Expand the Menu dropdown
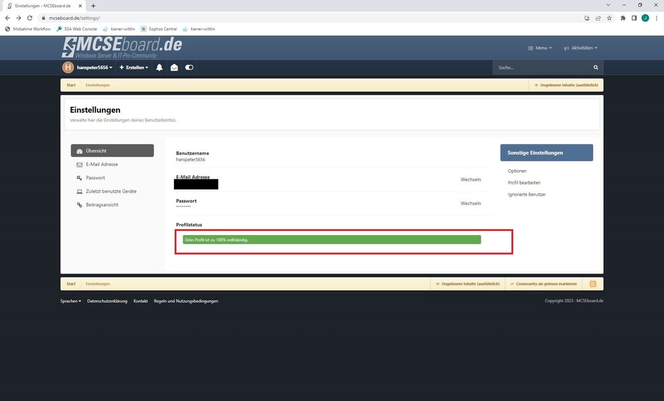The height and width of the screenshot is (401, 664). coord(539,48)
